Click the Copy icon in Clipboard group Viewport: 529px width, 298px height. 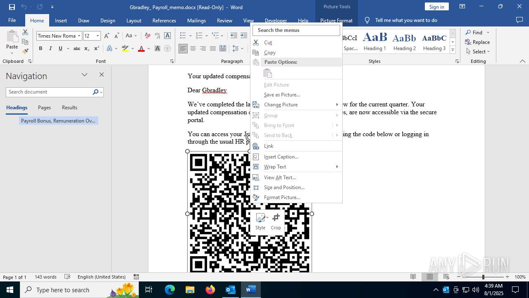point(25,42)
